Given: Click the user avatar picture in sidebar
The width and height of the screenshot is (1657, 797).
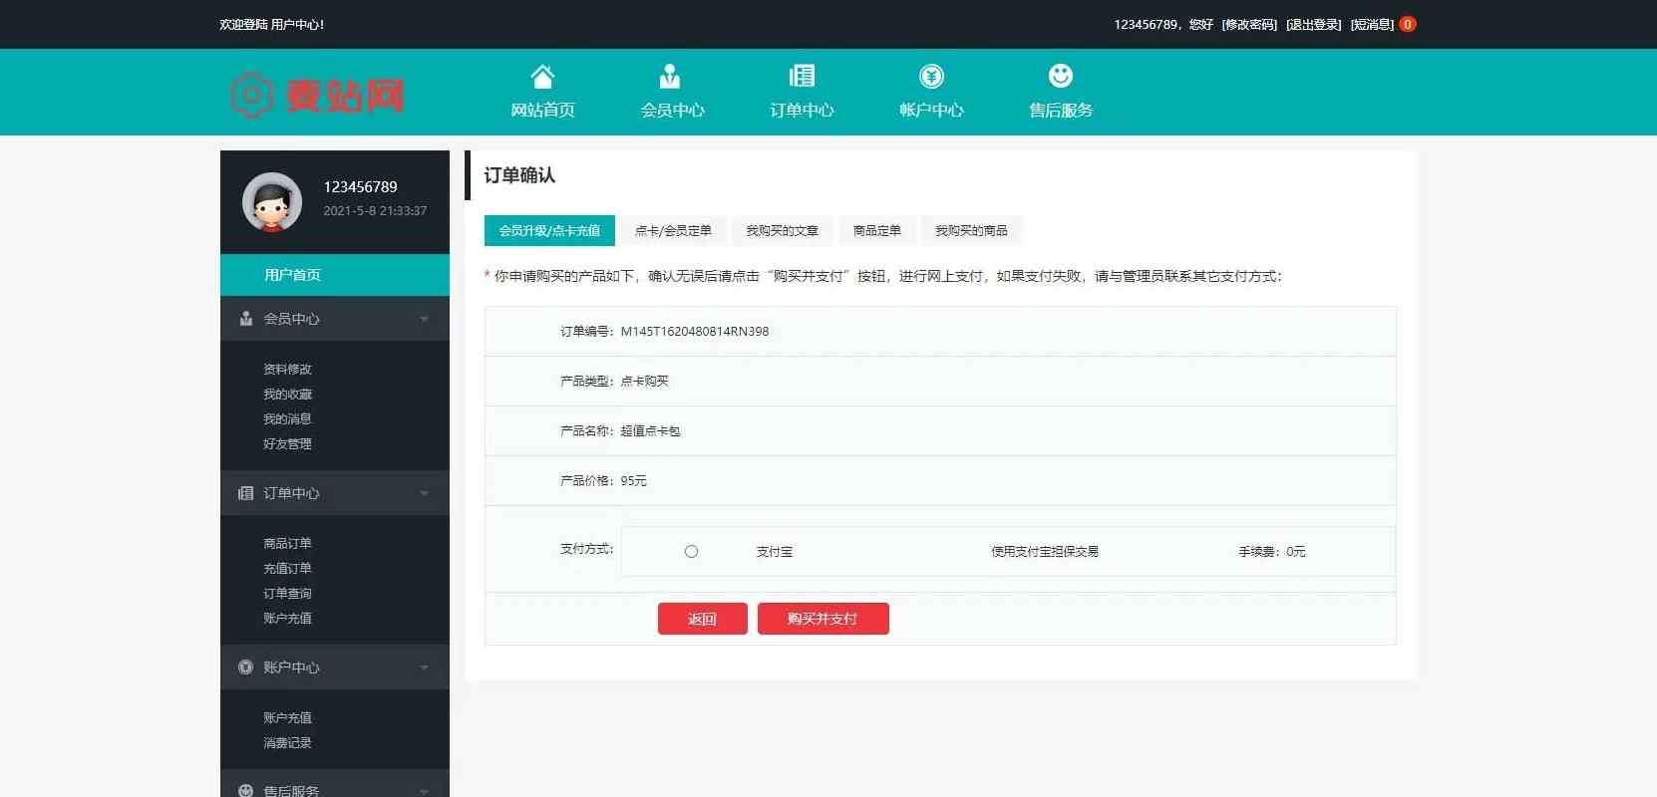Looking at the screenshot, I should (x=272, y=202).
